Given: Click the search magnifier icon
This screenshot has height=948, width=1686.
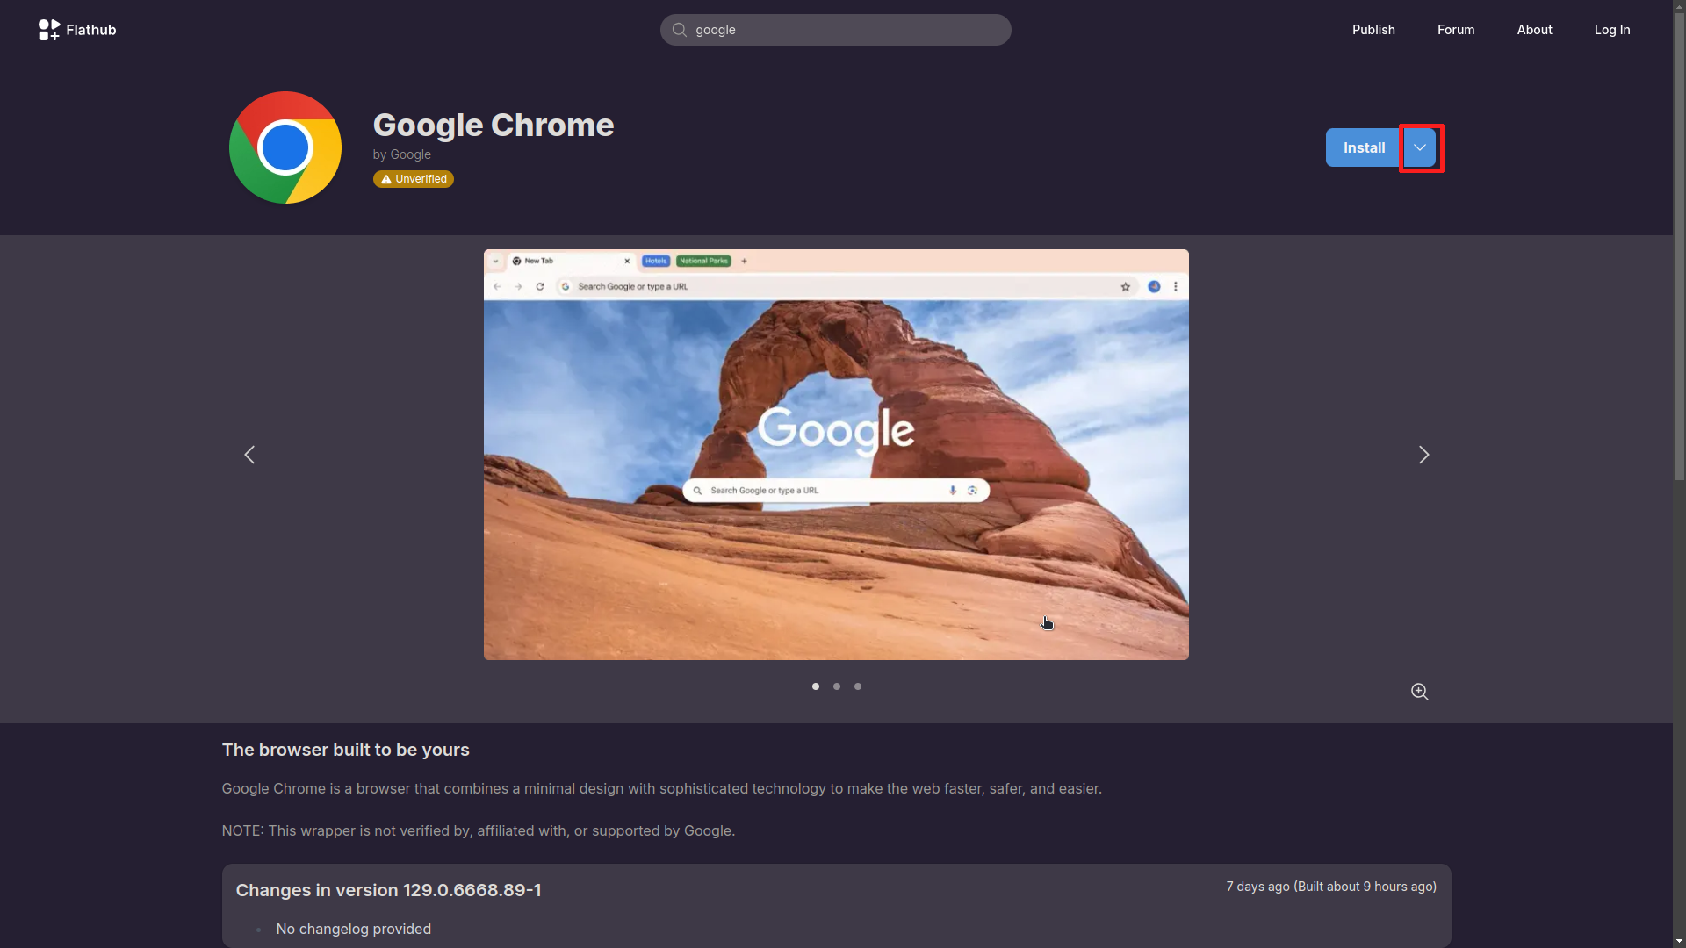Looking at the screenshot, I should pos(680,29).
